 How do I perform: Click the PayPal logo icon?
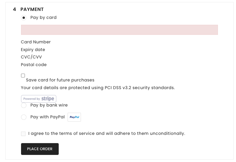(74, 117)
